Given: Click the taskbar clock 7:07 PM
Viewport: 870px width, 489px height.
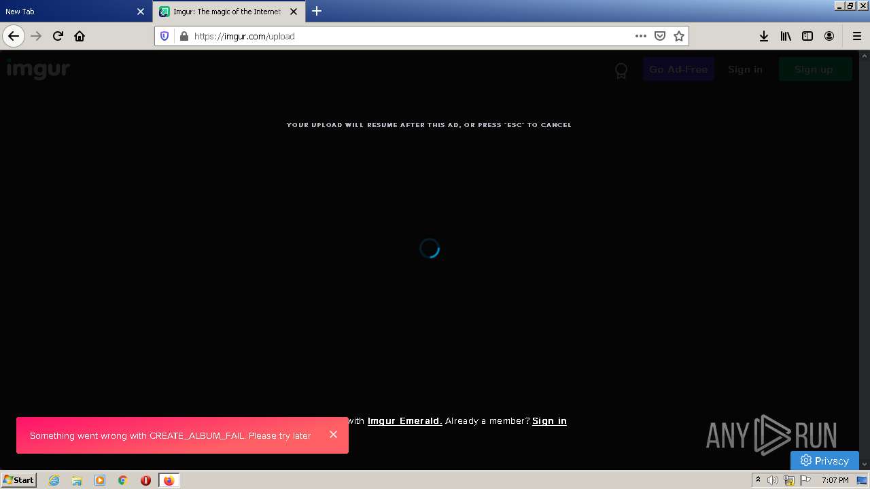Looking at the screenshot, I should [835, 480].
